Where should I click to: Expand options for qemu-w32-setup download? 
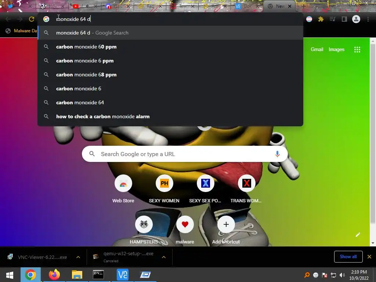pyautogui.click(x=164, y=257)
